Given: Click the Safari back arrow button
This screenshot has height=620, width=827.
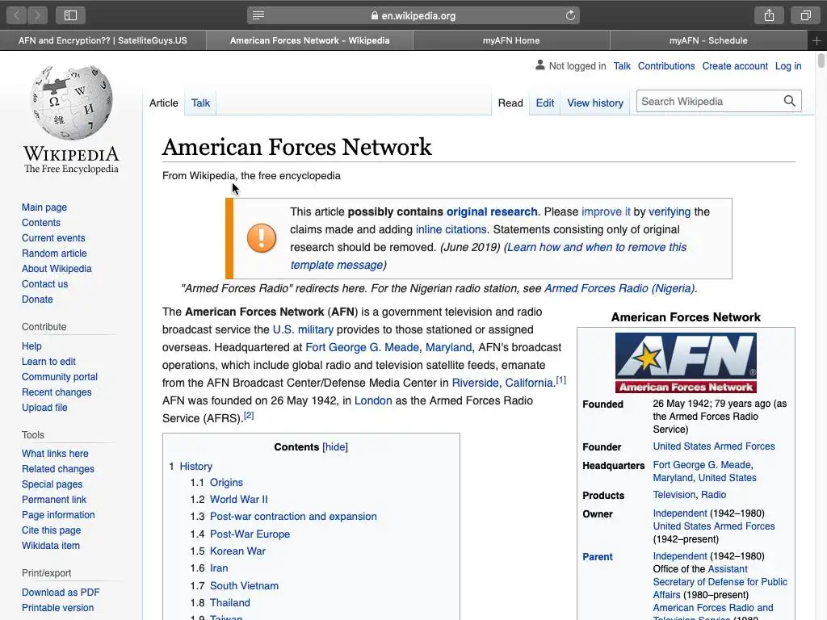Looking at the screenshot, I should point(16,15).
